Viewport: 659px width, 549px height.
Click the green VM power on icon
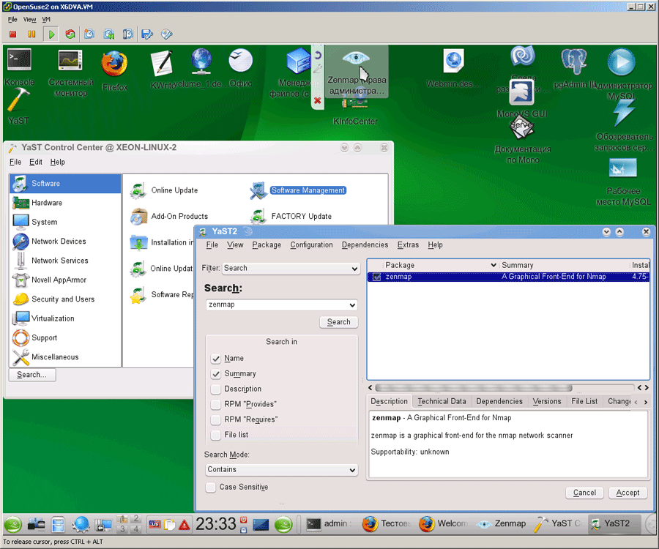(51, 34)
